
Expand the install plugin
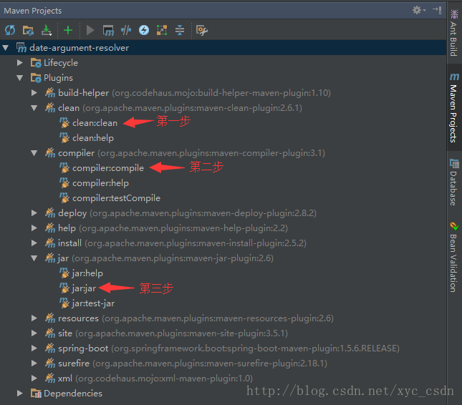(x=34, y=243)
